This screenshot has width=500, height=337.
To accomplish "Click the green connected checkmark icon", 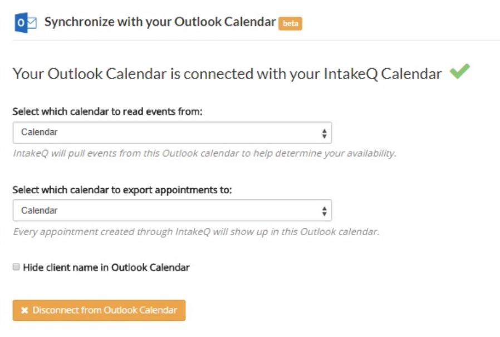I will click(459, 71).
